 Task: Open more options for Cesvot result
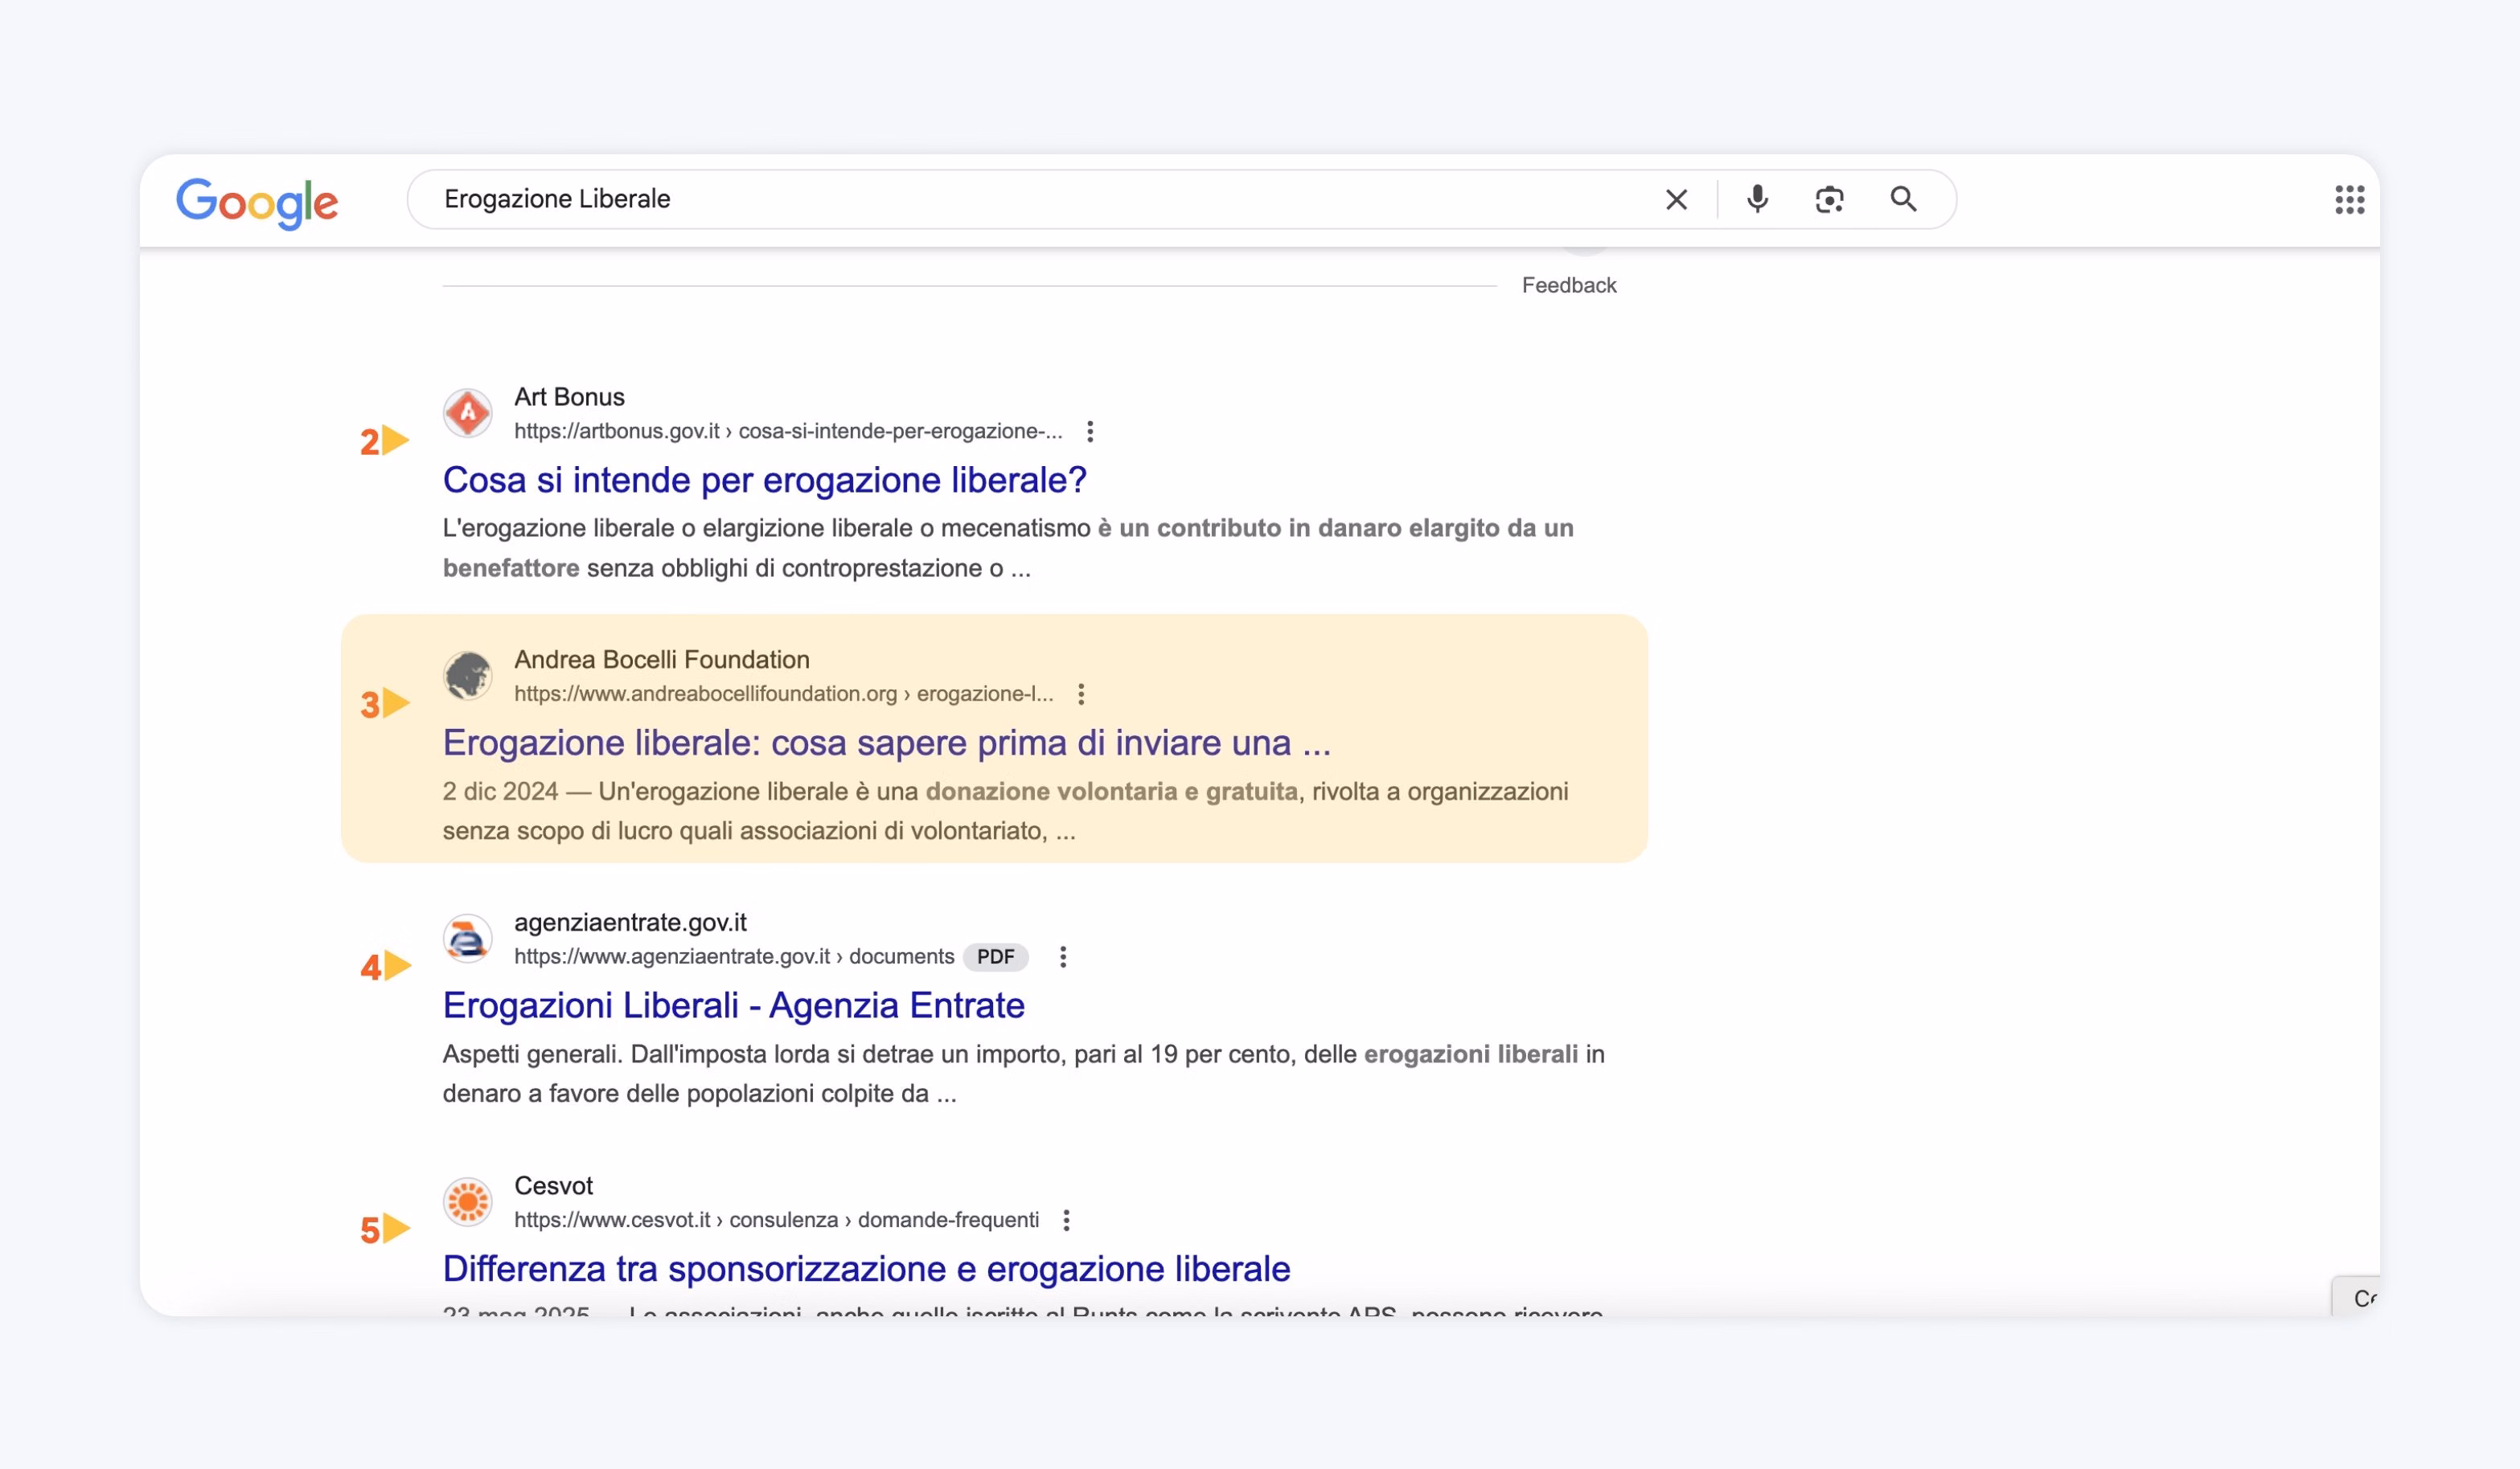(1067, 1220)
